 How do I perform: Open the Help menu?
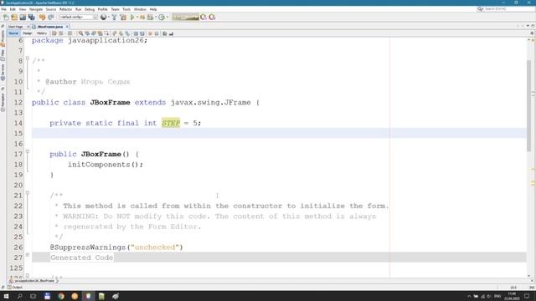point(153,9)
